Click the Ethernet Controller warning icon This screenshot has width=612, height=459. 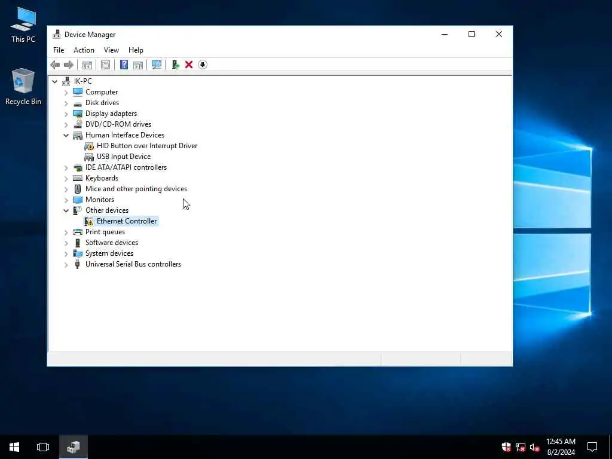[x=89, y=221]
